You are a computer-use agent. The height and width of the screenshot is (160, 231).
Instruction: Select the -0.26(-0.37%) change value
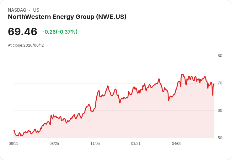(x=60, y=32)
